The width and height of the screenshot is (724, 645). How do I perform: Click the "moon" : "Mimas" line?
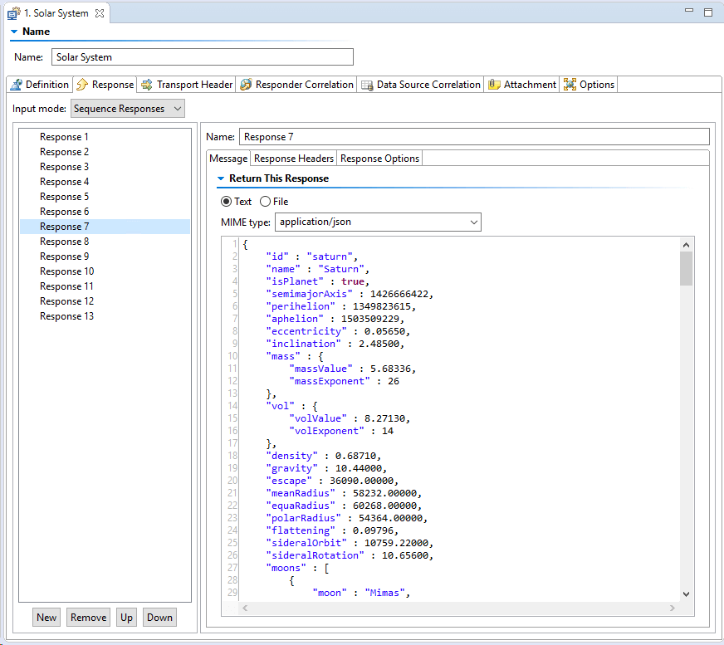tap(361, 593)
